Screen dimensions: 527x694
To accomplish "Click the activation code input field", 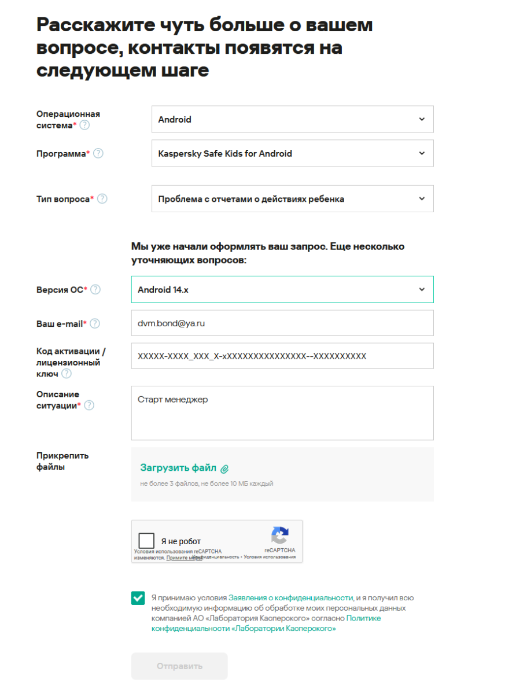I will pyautogui.click(x=282, y=356).
